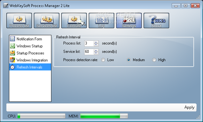Click the app icon in title bar
The image size is (203, 122).
6,5
